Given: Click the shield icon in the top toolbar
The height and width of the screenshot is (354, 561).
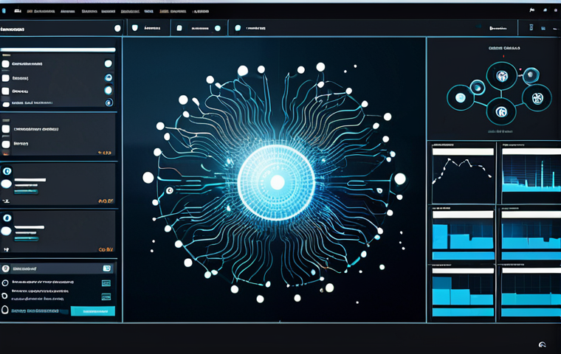Looking at the screenshot, I should tap(134, 28).
